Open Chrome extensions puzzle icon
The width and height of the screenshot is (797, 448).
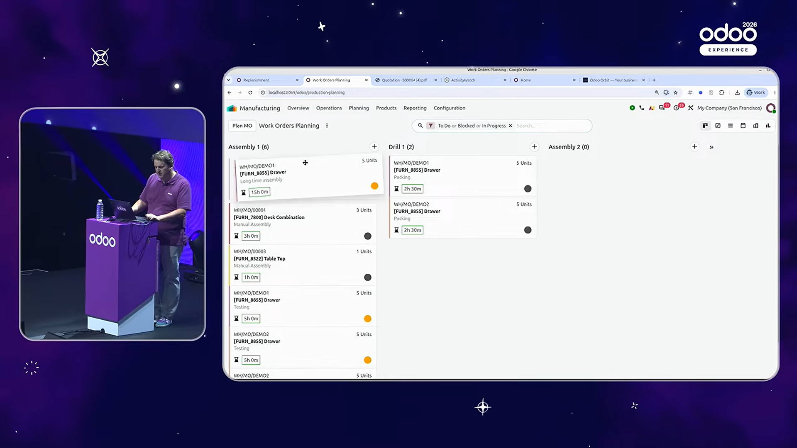(x=722, y=93)
